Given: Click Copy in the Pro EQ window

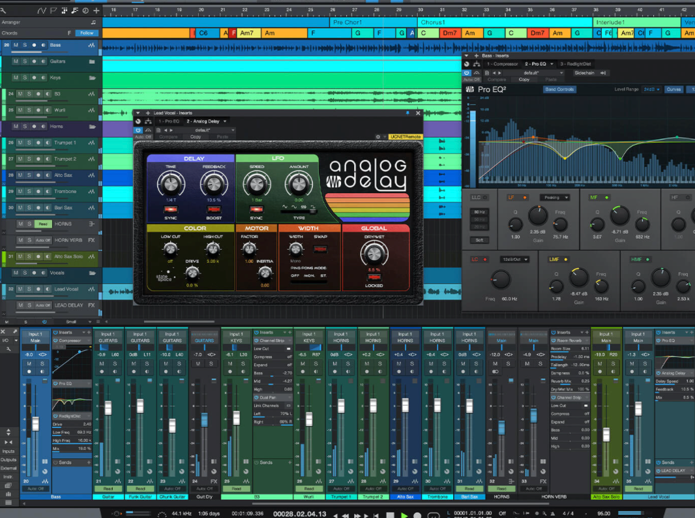Looking at the screenshot, I should point(524,80).
